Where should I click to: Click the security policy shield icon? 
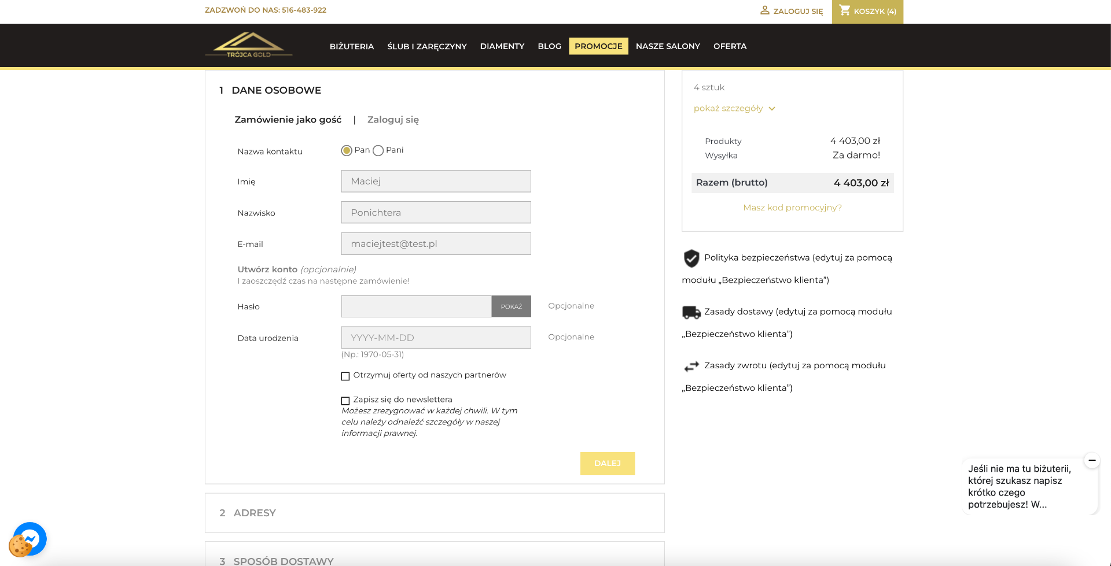click(x=691, y=258)
